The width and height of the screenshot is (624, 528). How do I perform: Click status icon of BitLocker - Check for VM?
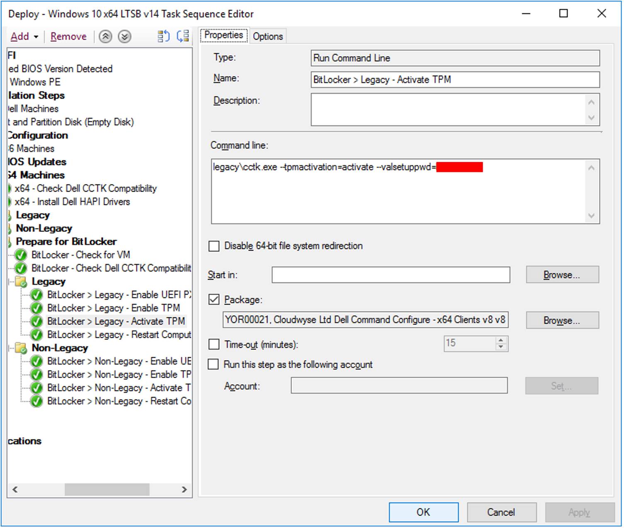[x=21, y=255]
